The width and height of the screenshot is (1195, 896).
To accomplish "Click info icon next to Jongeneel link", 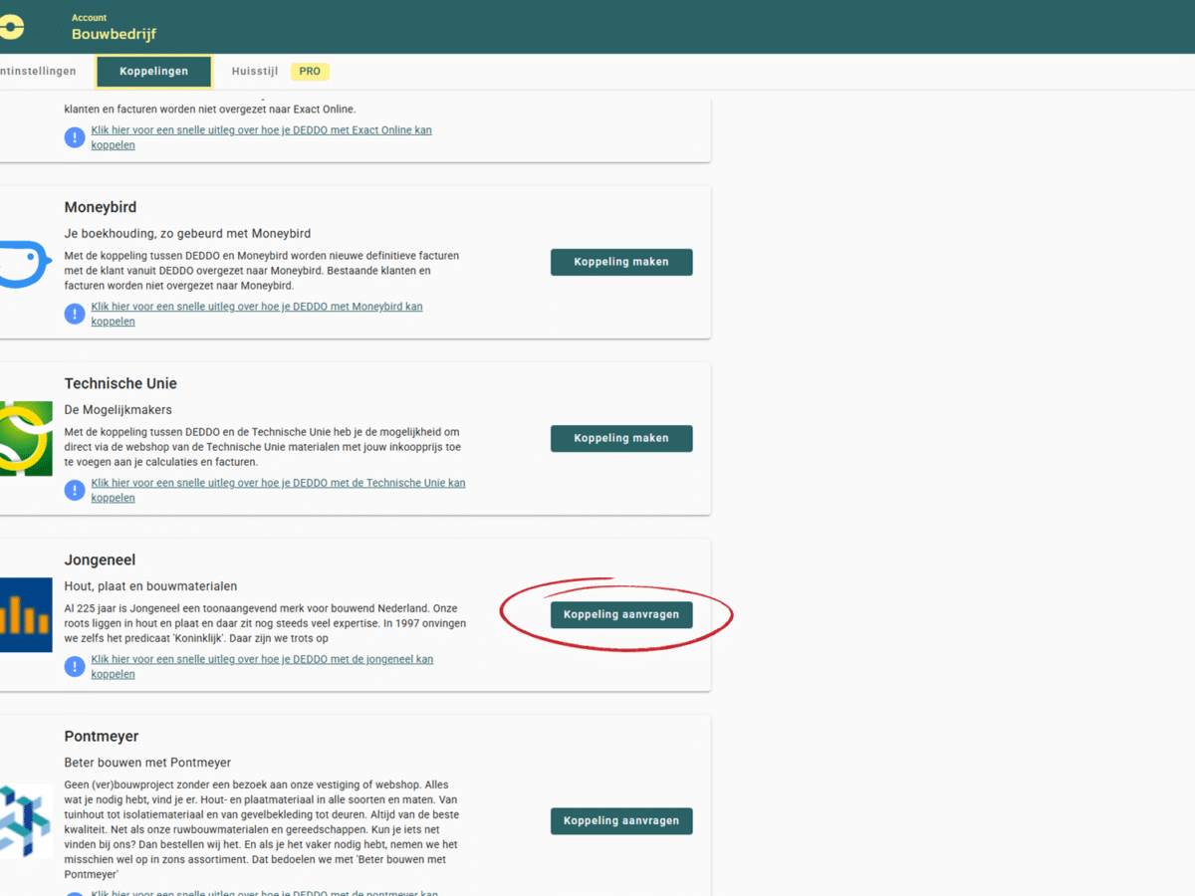I will 75,666.
